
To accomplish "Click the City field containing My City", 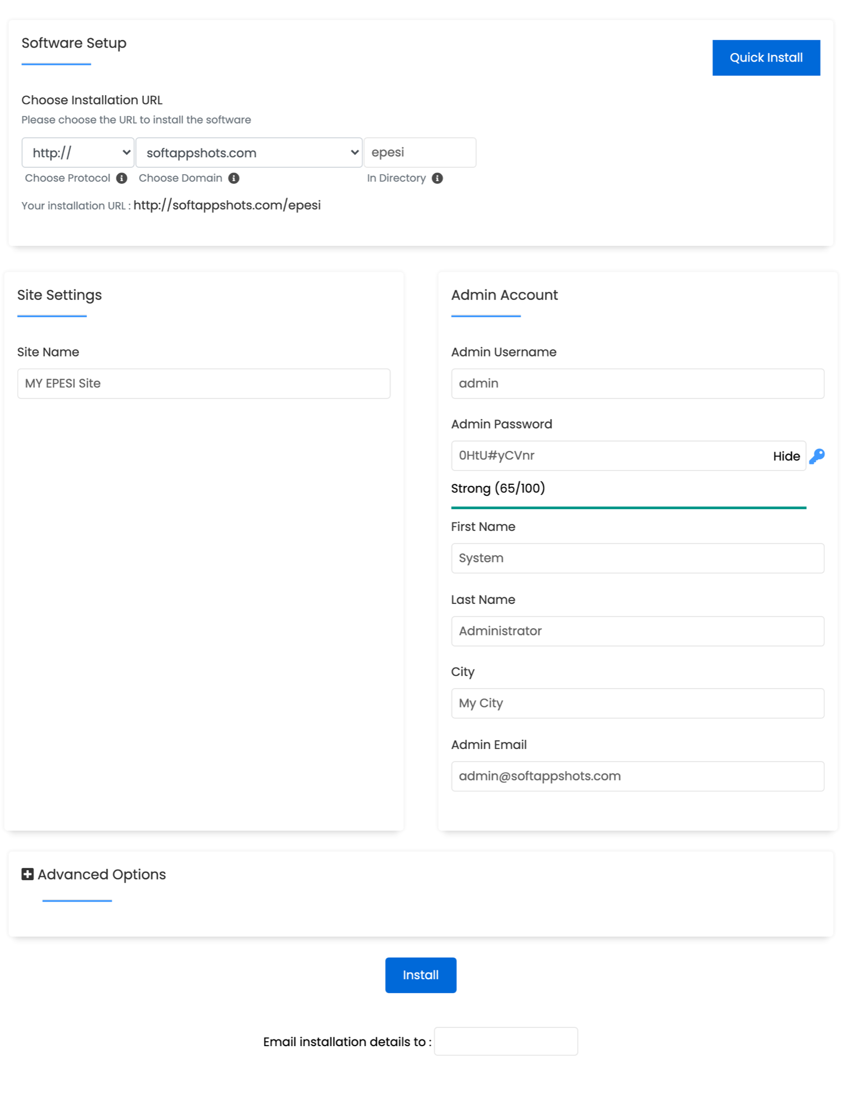I will point(638,703).
